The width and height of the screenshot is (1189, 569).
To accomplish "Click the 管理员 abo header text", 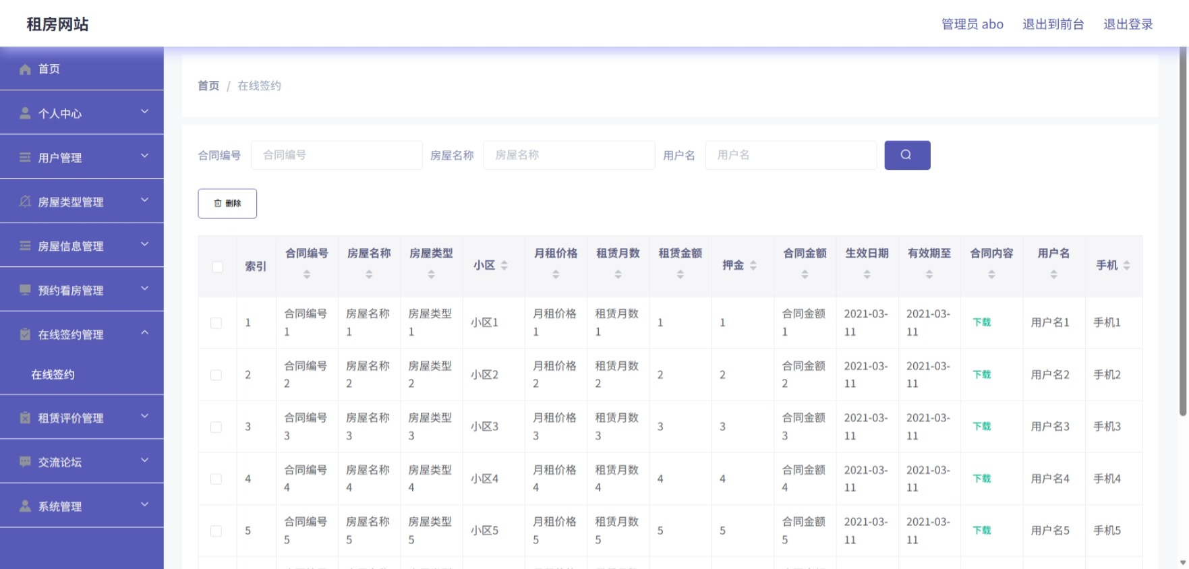I will coord(973,24).
